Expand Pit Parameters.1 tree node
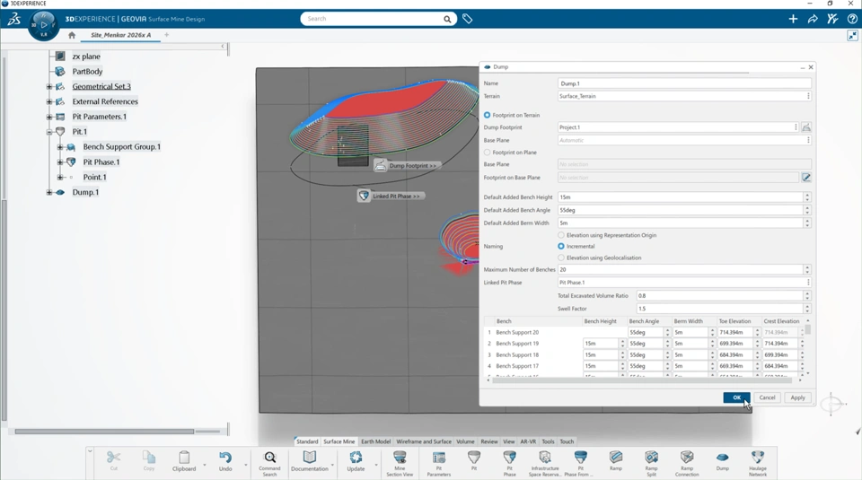Viewport: 862px width, 480px height. pos(49,117)
